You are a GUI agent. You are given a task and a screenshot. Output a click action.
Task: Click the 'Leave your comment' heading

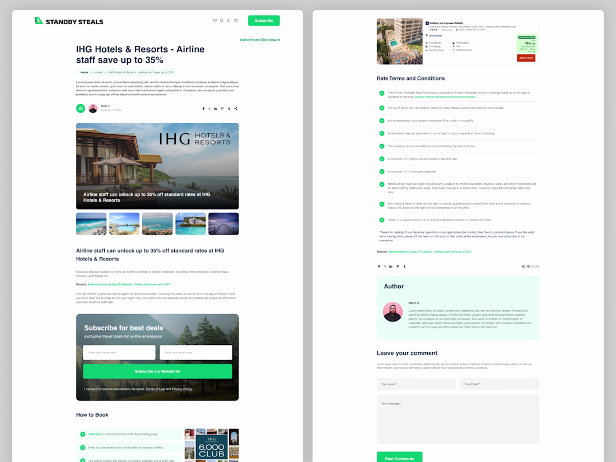[407, 353]
